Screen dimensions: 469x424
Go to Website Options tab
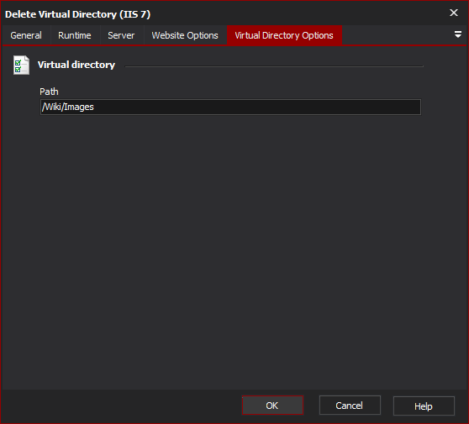(x=185, y=35)
